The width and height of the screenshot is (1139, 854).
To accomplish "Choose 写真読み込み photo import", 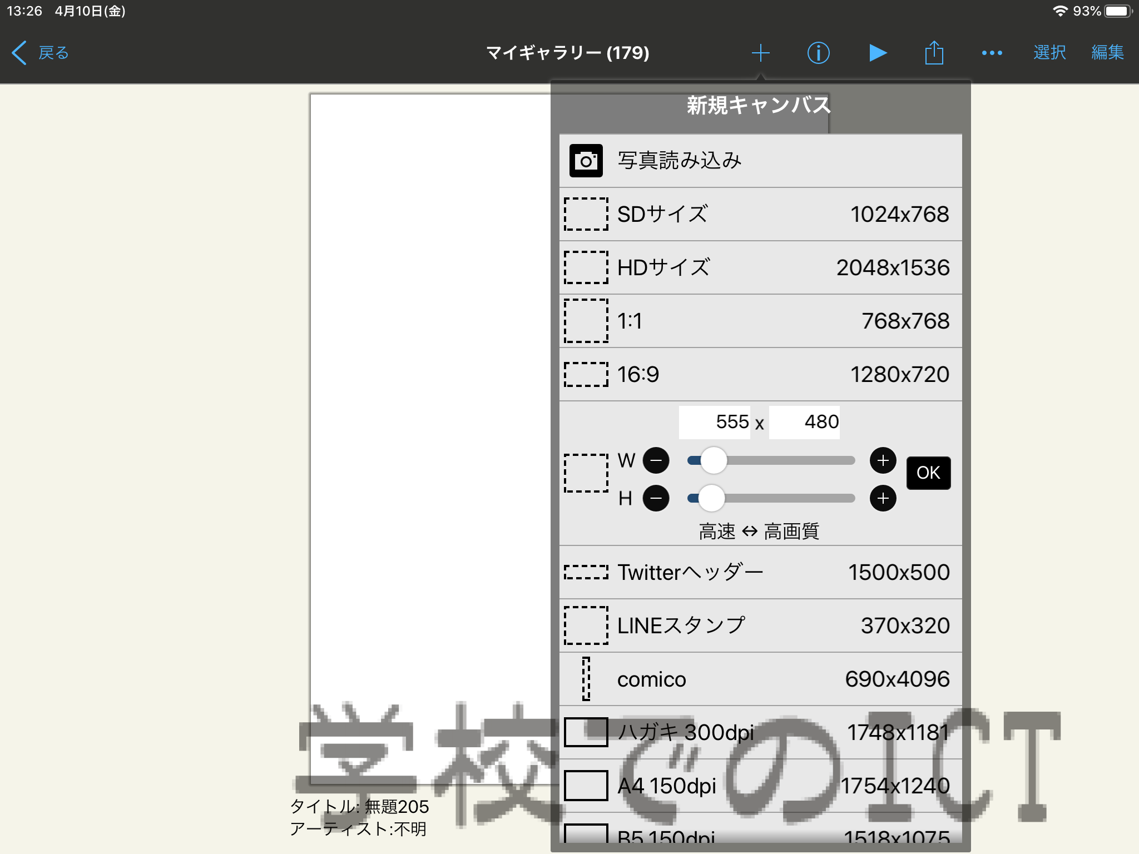I will coord(760,161).
